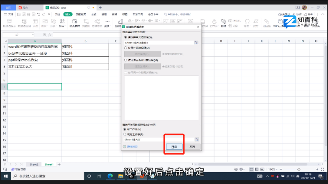Screen dimensions: 328x184
Task: Click the Windows Start button
Action: [x=6, y=176]
